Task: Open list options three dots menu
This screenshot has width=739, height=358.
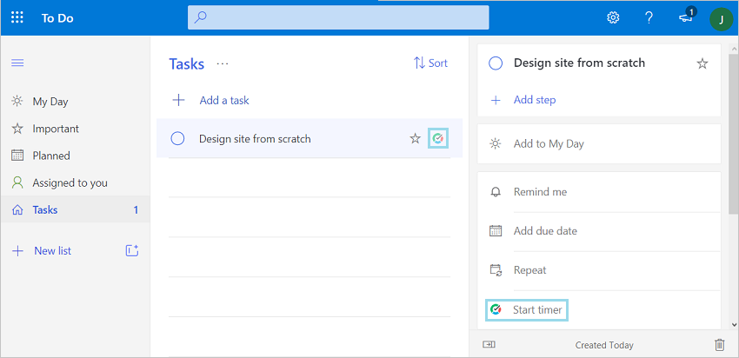Action: click(223, 63)
